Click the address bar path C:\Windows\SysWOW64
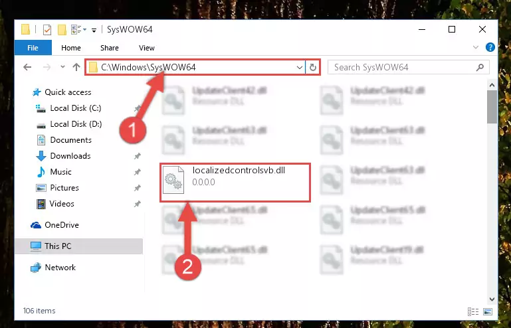 [148, 67]
